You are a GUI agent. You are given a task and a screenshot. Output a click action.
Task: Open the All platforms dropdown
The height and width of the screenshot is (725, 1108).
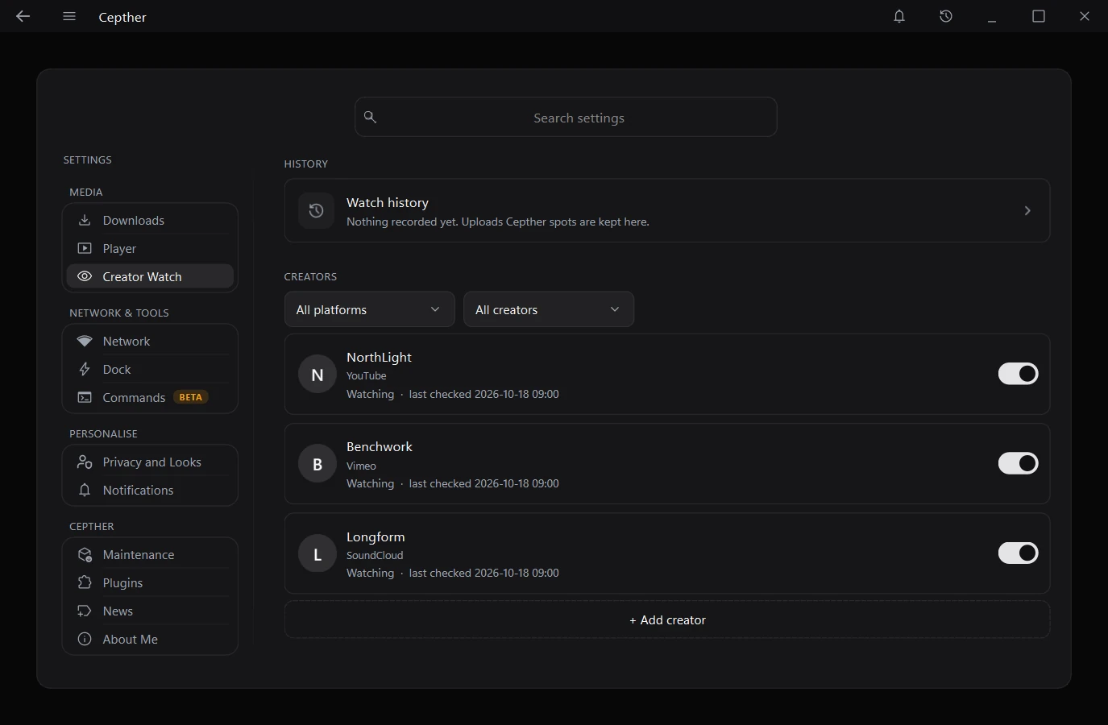click(x=370, y=309)
